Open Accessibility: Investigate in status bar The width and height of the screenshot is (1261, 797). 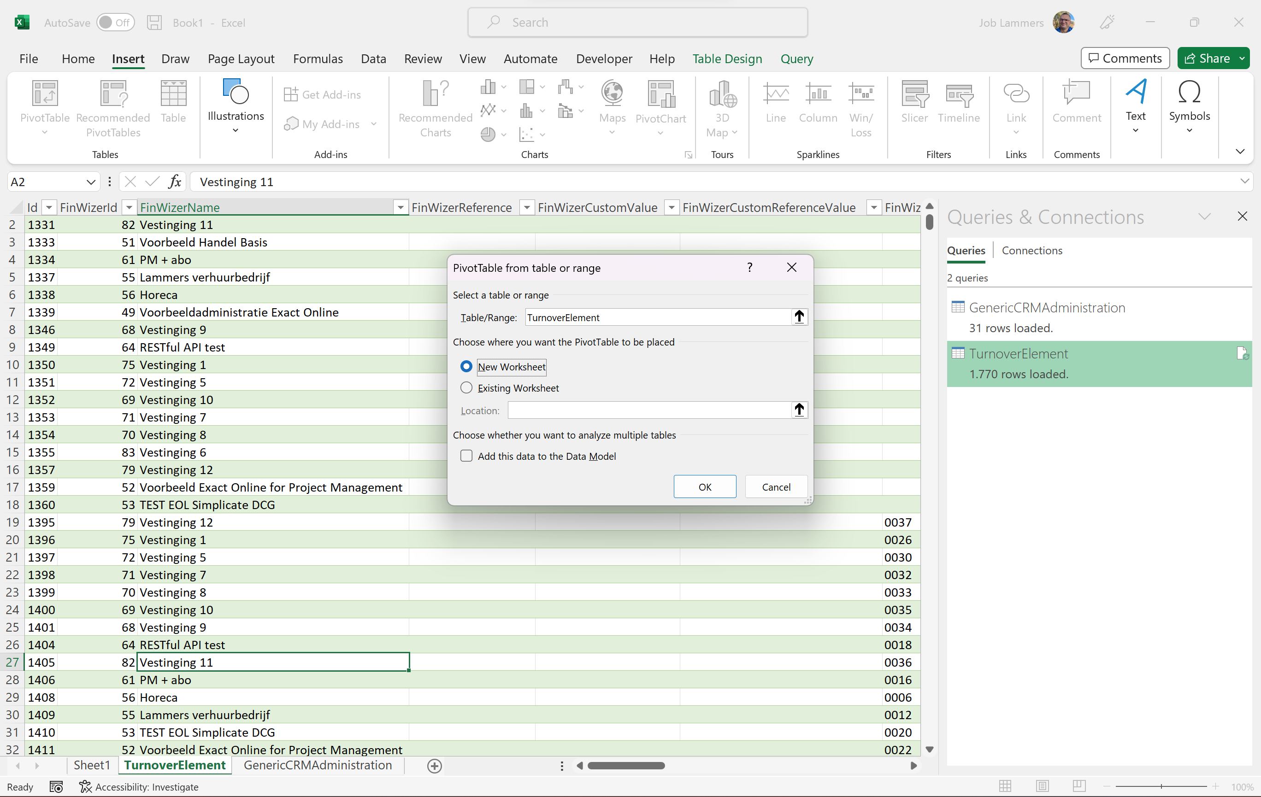(x=139, y=786)
